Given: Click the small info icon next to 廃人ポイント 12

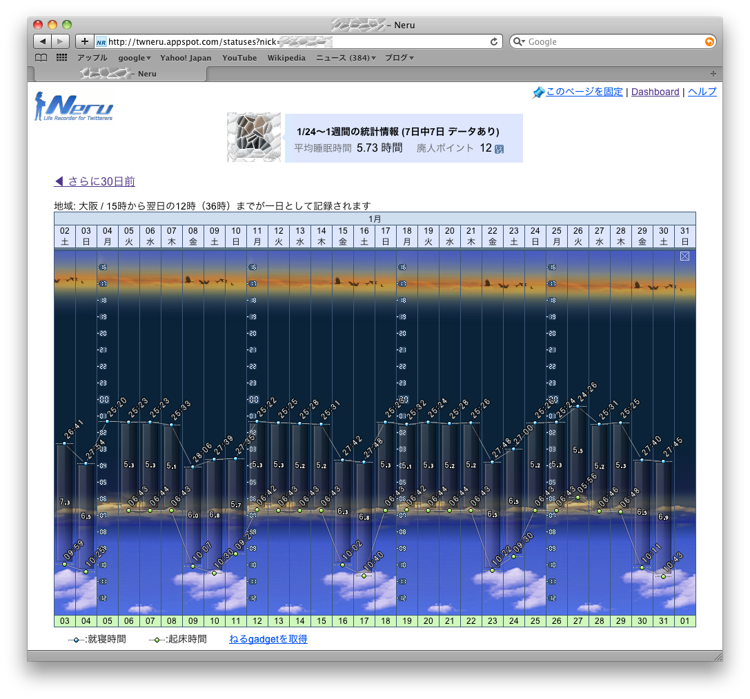Looking at the screenshot, I should pos(499,149).
